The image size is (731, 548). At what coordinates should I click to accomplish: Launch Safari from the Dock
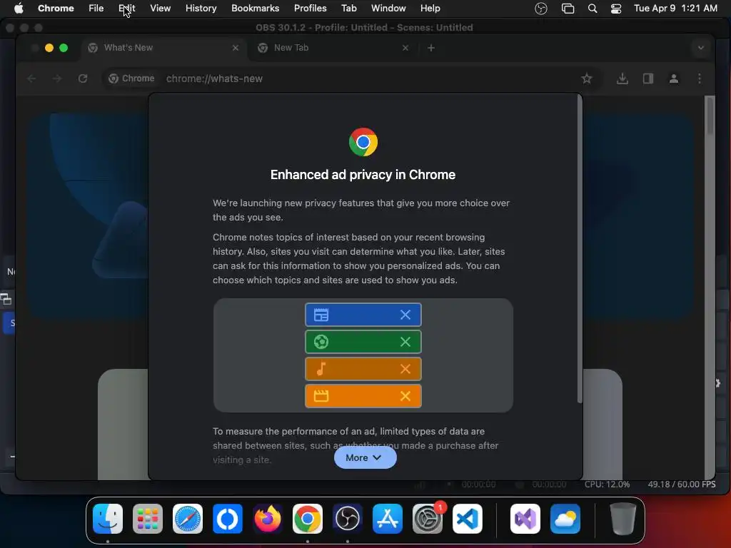tap(188, 519)
